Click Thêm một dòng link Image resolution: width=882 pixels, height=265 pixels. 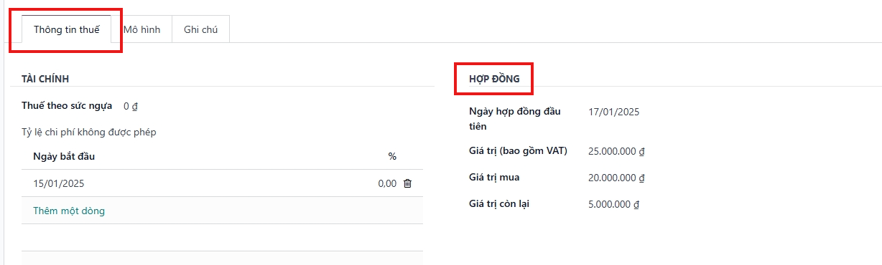(69, 211)
